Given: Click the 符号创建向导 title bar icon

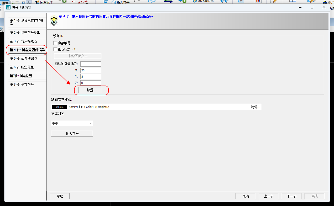Looking at the screenshot, I should coord(8,7).
